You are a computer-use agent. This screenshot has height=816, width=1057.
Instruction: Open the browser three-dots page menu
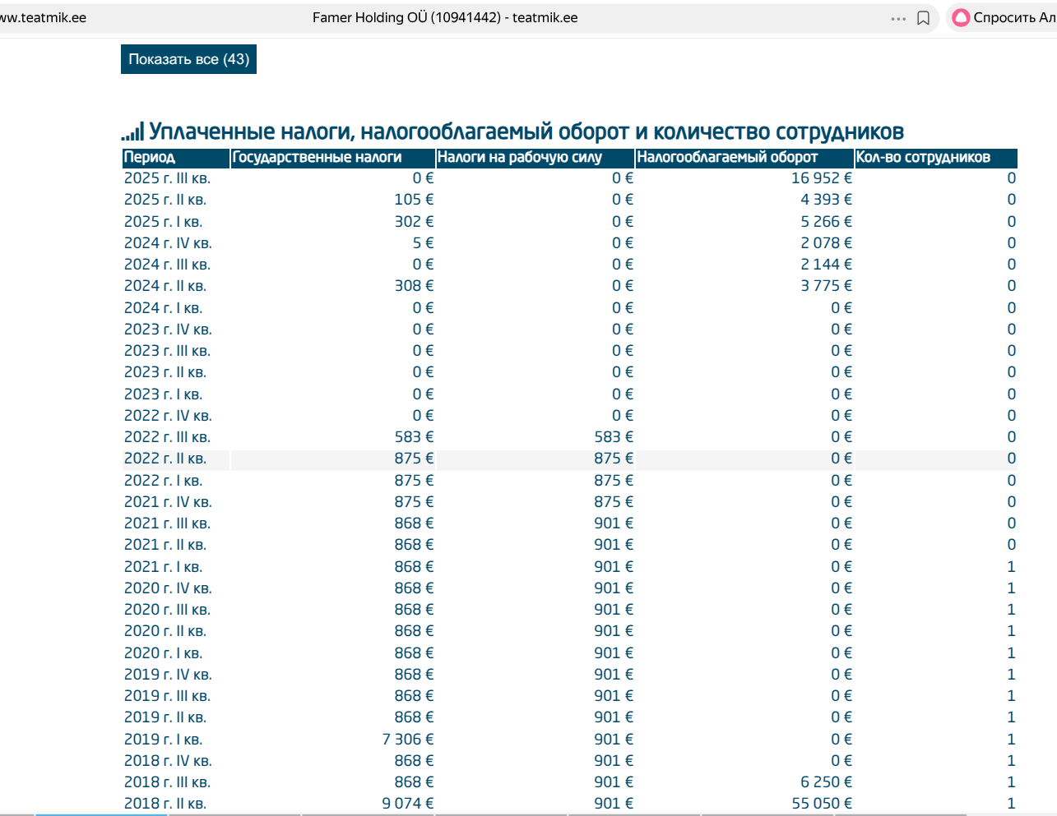[898, 18]
